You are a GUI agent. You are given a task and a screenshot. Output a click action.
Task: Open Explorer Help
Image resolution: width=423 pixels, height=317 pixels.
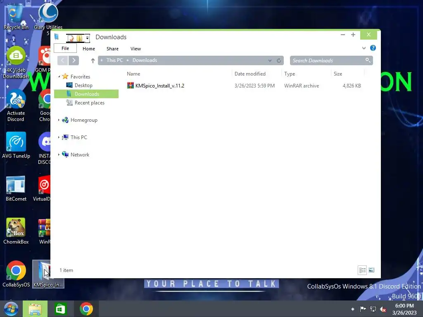tap(373, 48)
